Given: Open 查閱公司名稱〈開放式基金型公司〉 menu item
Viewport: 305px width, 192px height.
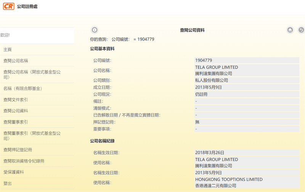Looking at the screenshot, I should pyautogui.click(x=32, y=74).
